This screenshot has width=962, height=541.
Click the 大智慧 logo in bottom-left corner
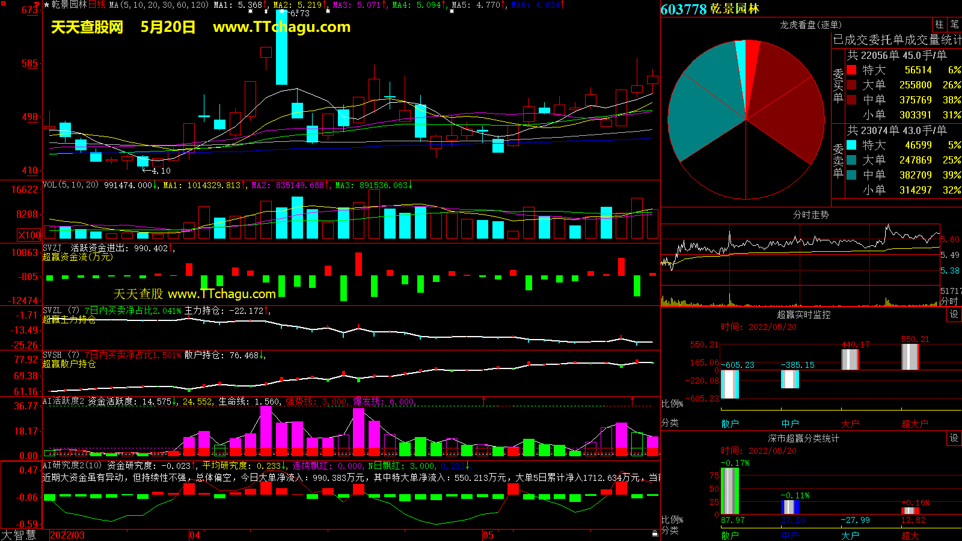[19, 534]
